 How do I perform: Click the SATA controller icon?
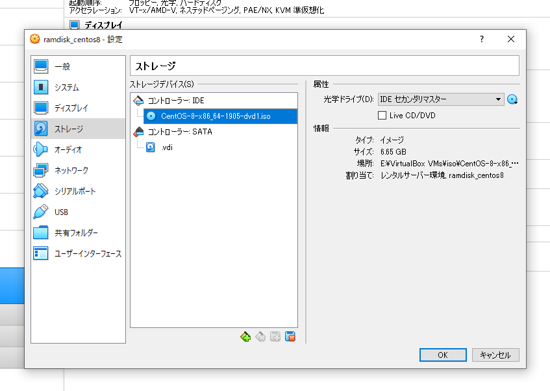click(x=138, y=132)
